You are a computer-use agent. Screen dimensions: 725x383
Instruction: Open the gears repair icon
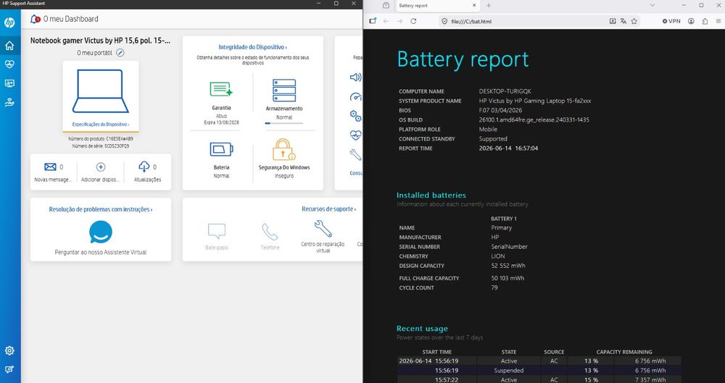355,116
